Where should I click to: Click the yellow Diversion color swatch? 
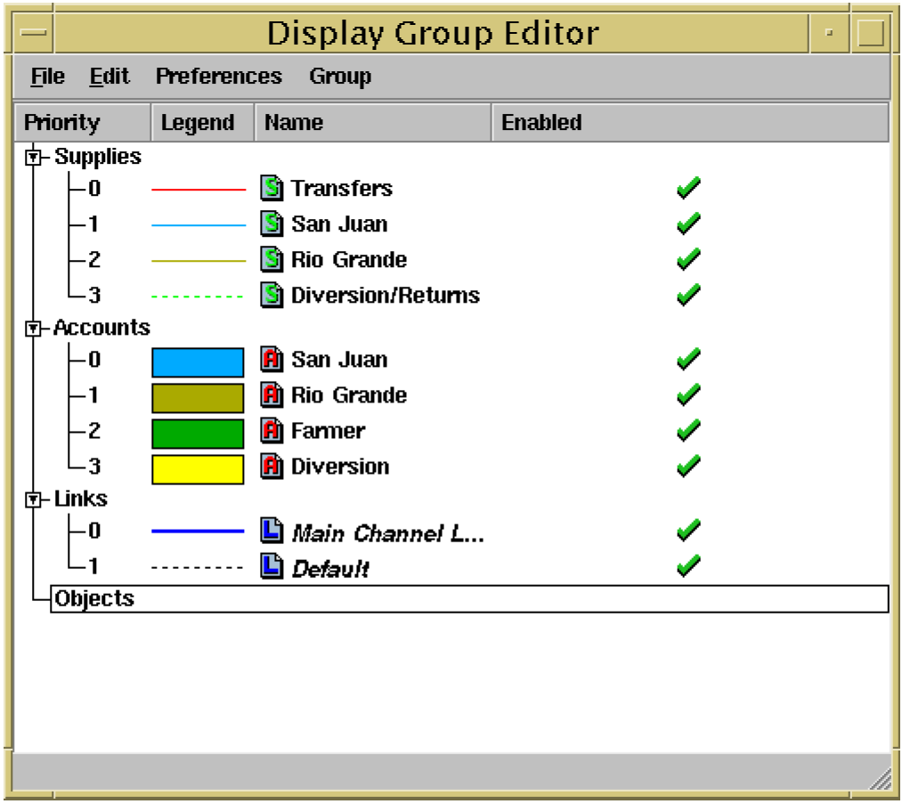click(x=198, y=468)
